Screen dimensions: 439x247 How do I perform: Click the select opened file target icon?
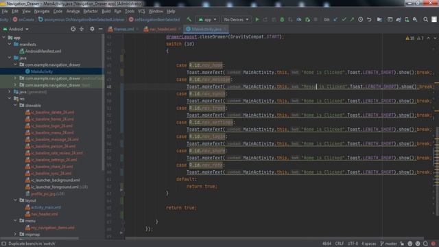coord(73,29)
